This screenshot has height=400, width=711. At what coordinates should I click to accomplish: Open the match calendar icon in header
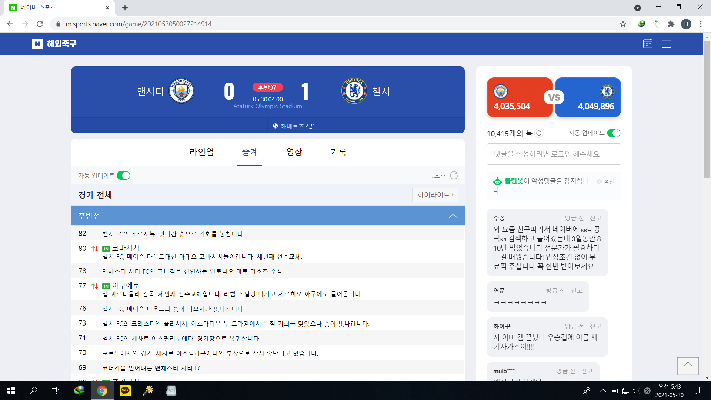click(648, 44)
